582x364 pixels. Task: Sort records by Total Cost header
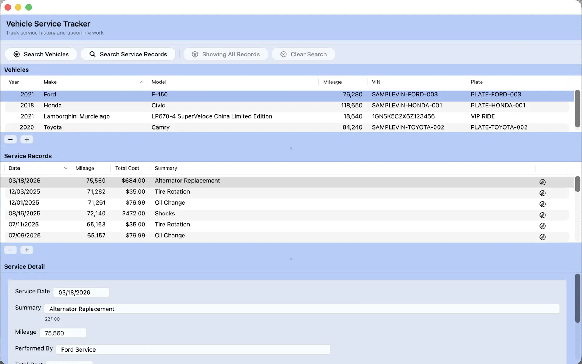pos(130,168)
